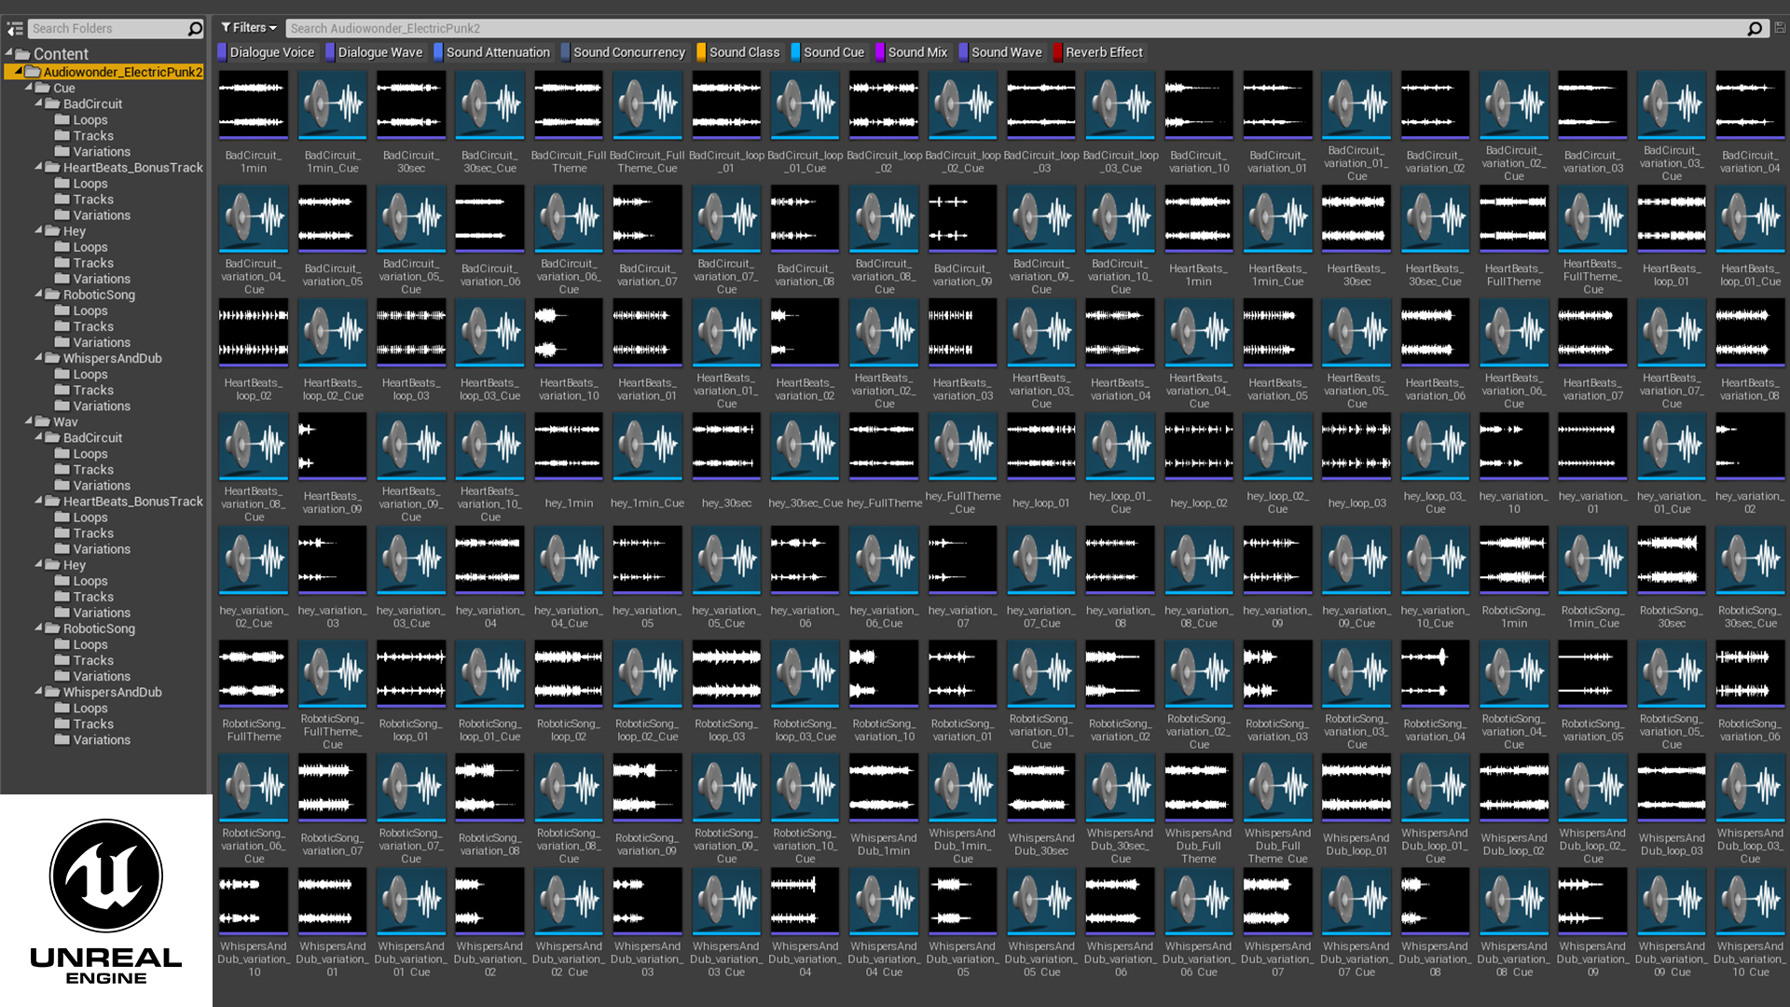Collapse the Cue folder arrow
This screenshot has width=1790, height=1007.
tap(29, 87)
